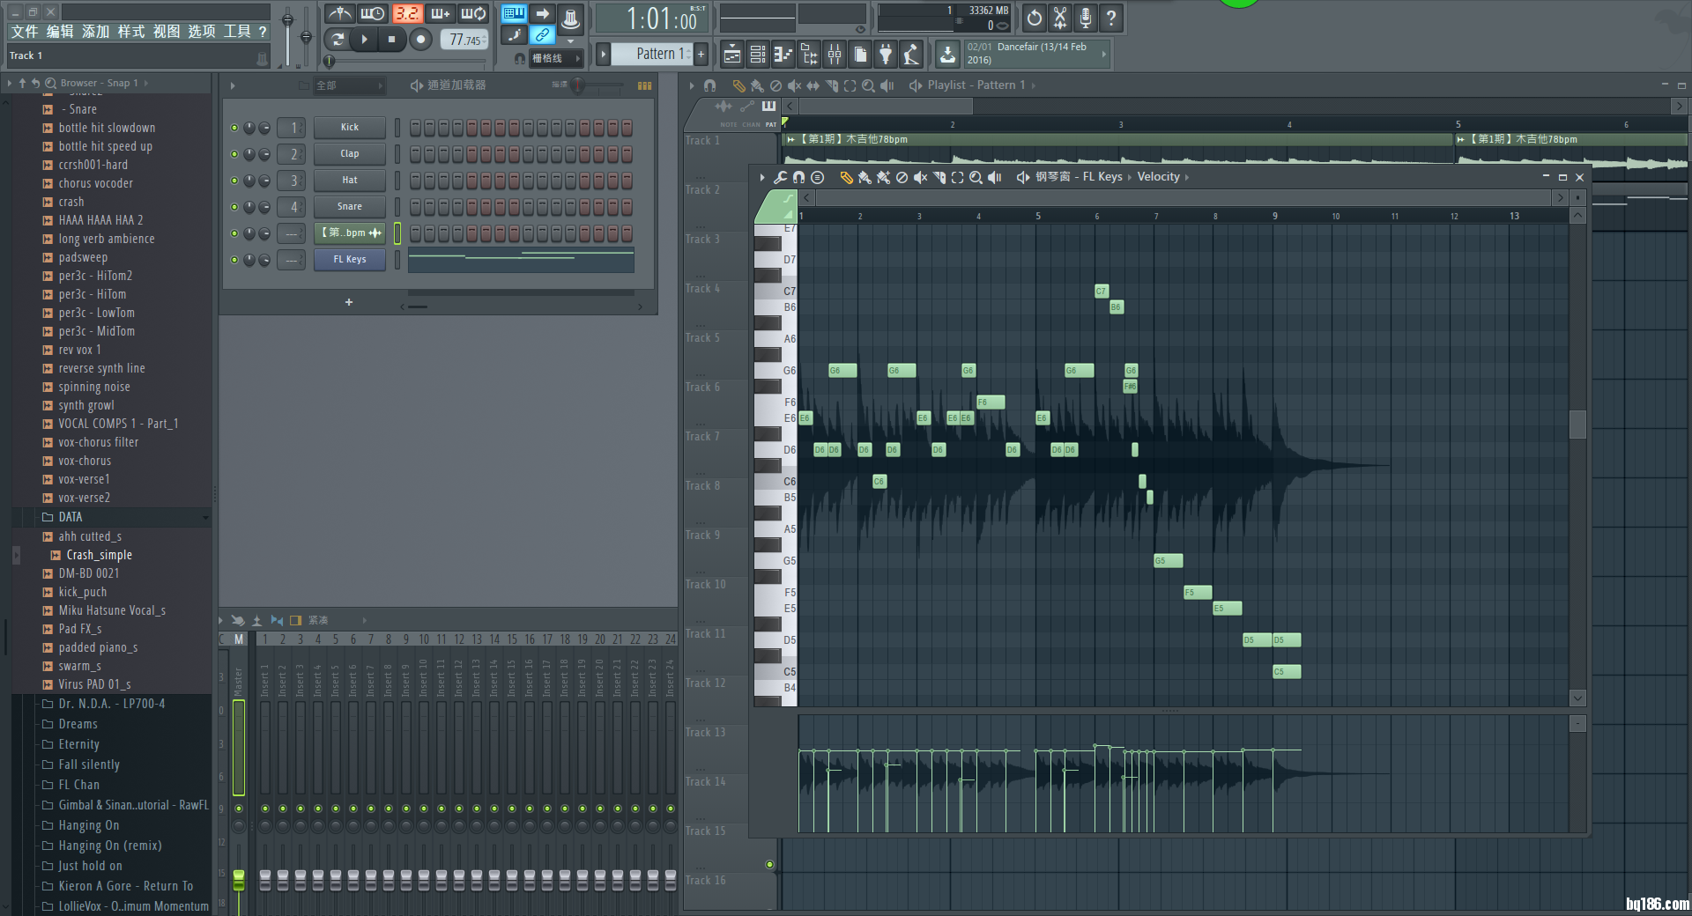Viewport: 1692px width, 916px height.
Task: Mute the Hat channel LED
Action: pos(234,181)
